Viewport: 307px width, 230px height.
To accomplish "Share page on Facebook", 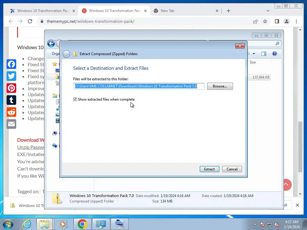I will (11, 64).
